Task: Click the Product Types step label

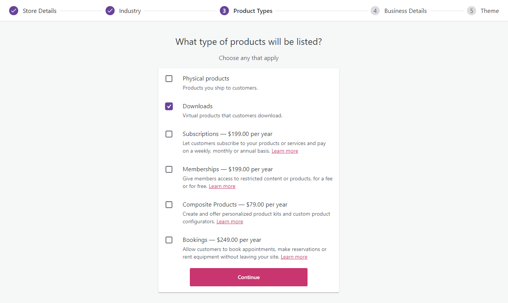Action: 253,11
